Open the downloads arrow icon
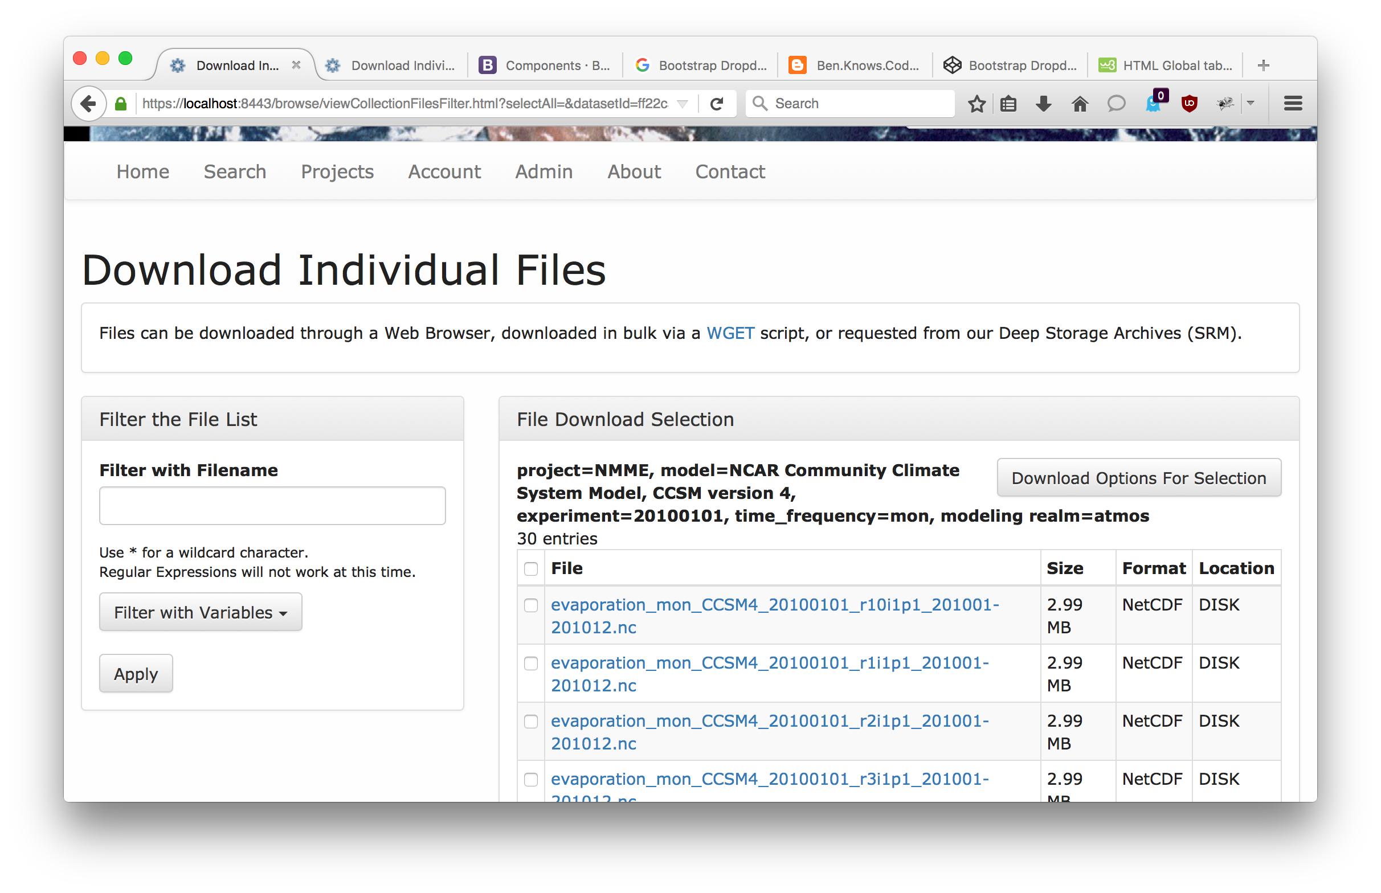The height and width of the screenshot is (893, 1381). pos(1043,104)
